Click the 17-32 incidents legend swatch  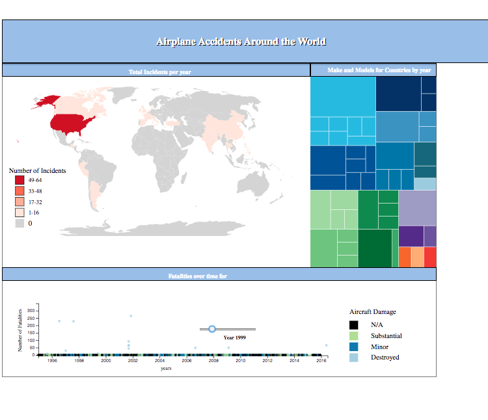click(x=20, y=202)
